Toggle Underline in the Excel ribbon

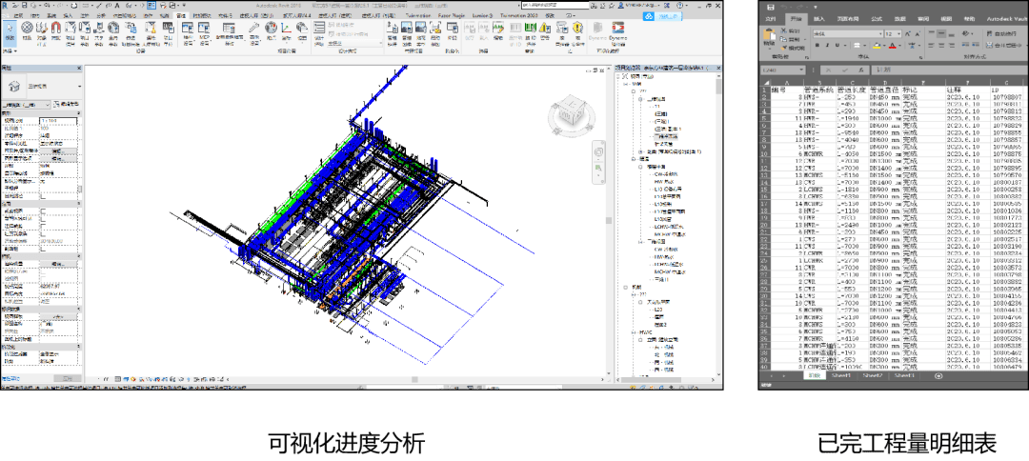click(837, 46)
